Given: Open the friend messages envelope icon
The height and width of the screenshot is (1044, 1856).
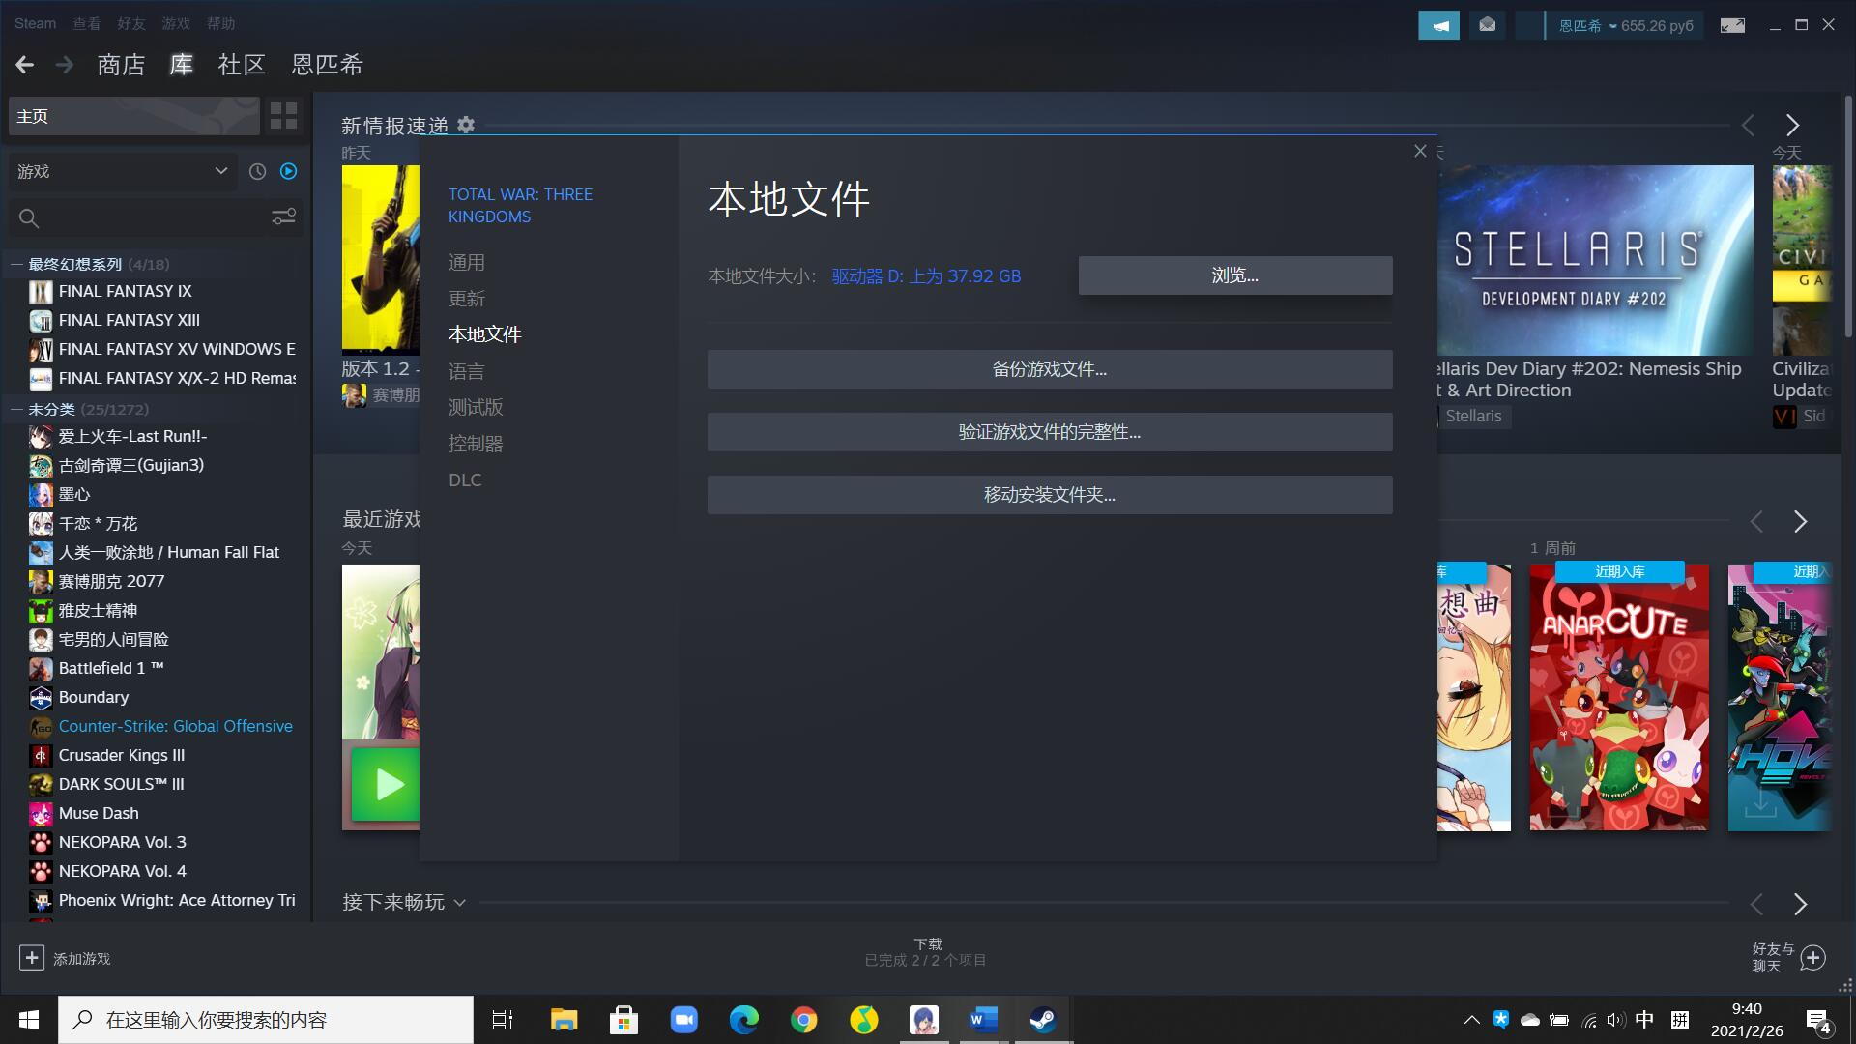Looking at the screenshot, I should pyautogui.click(x=1487, y=25).
